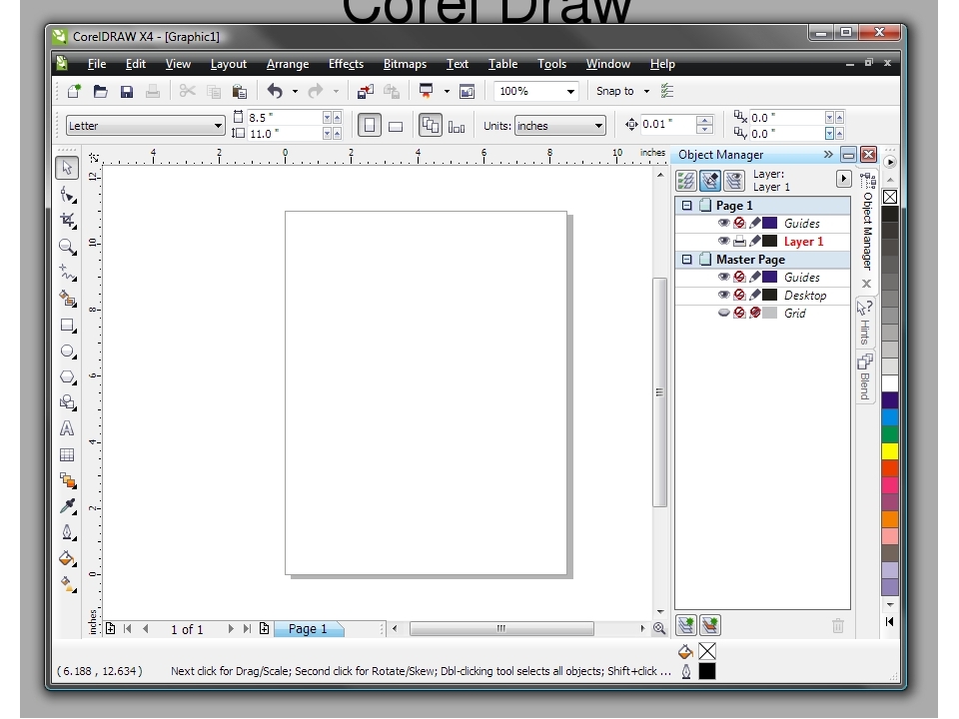959x719 pixels.
Task: Select portrait page orientation
Action: click(x=370, y=126)
